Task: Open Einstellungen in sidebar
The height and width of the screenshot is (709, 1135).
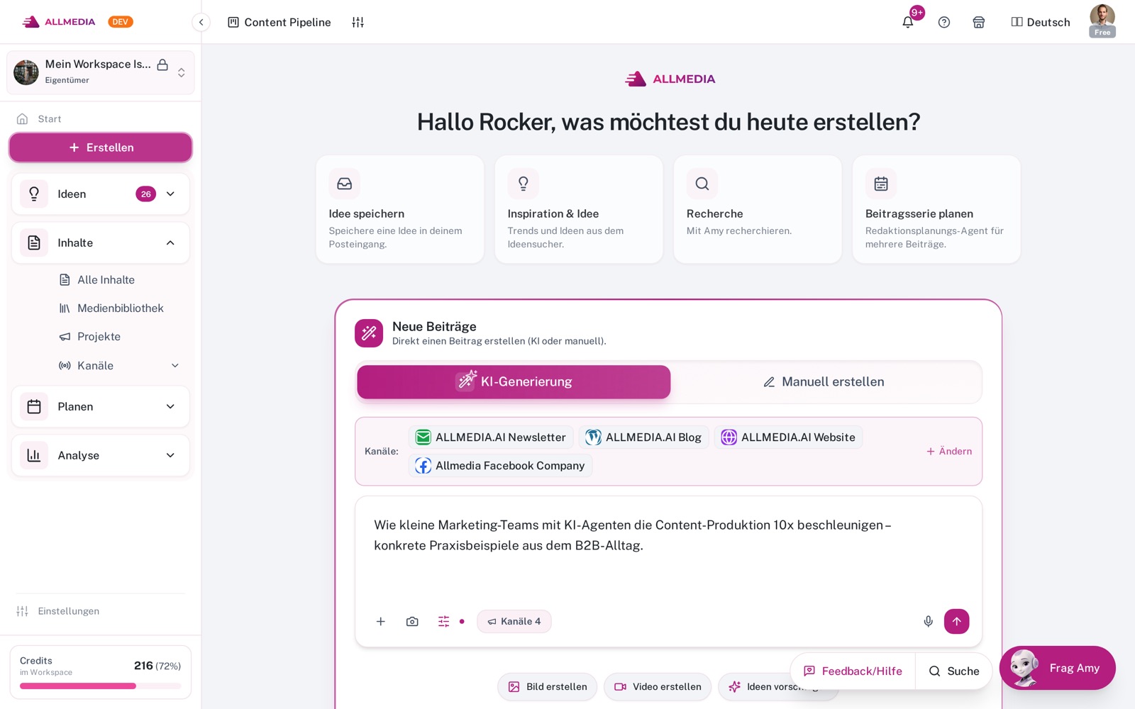Action: (x=58, y=610)
